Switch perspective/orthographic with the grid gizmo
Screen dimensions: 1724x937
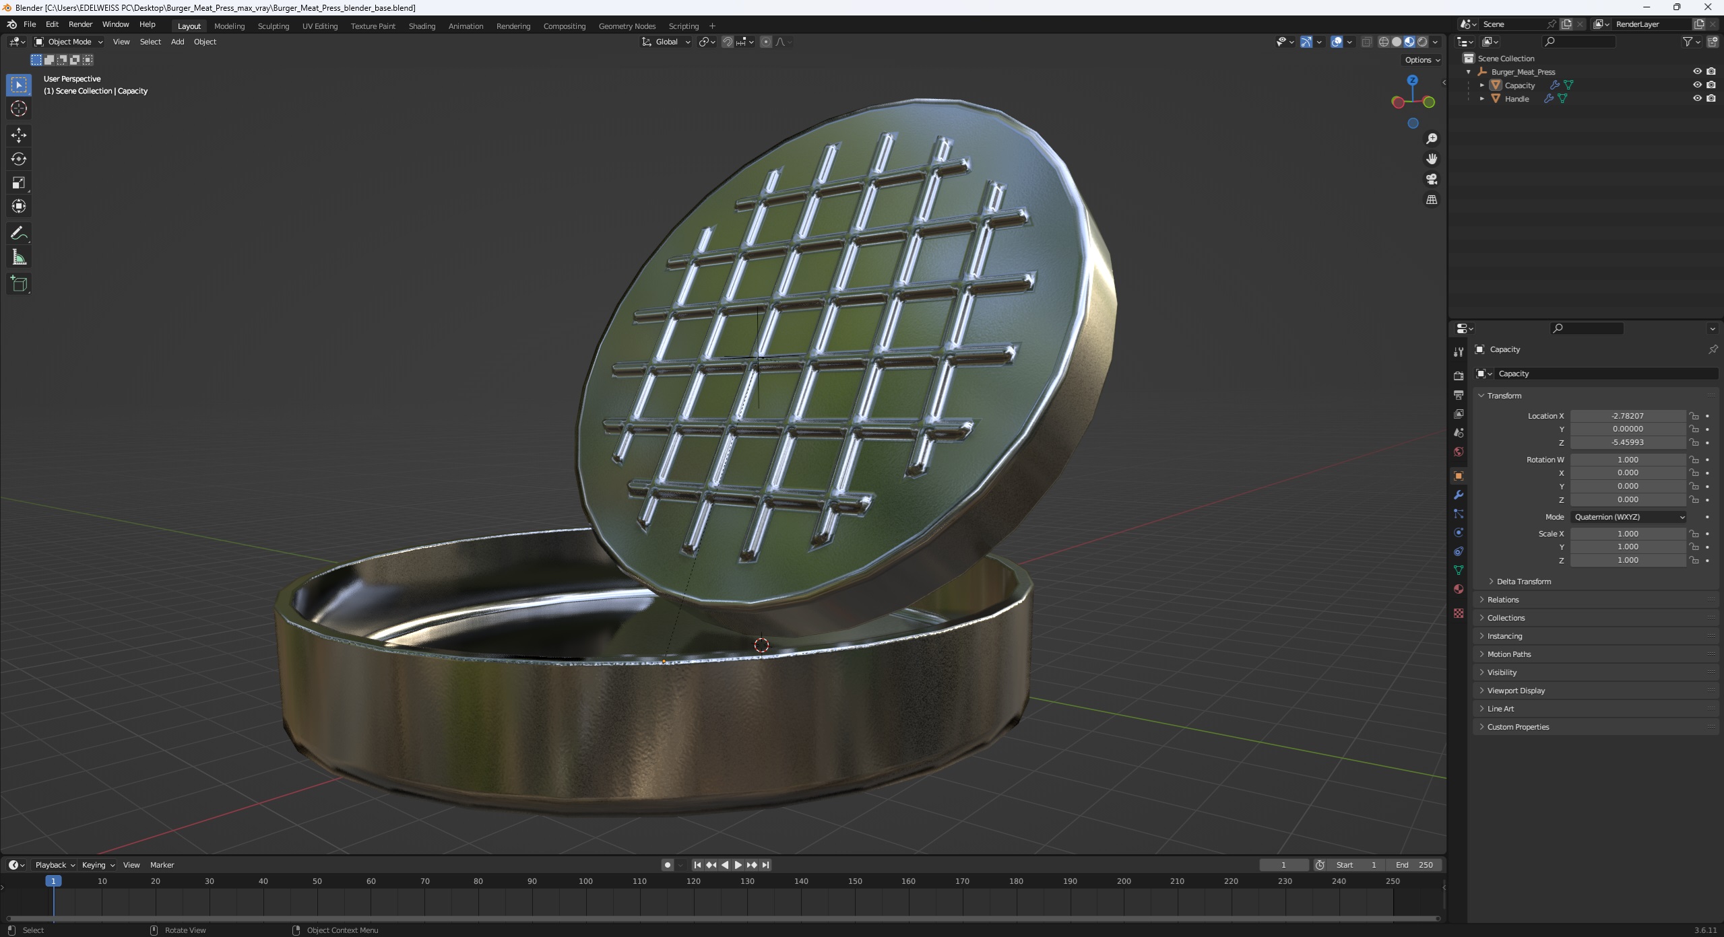(1432, 200)
